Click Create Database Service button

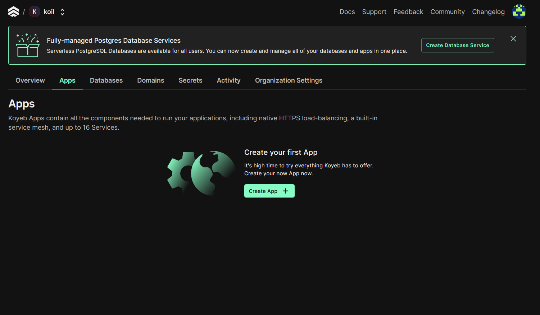click(458, 45)
